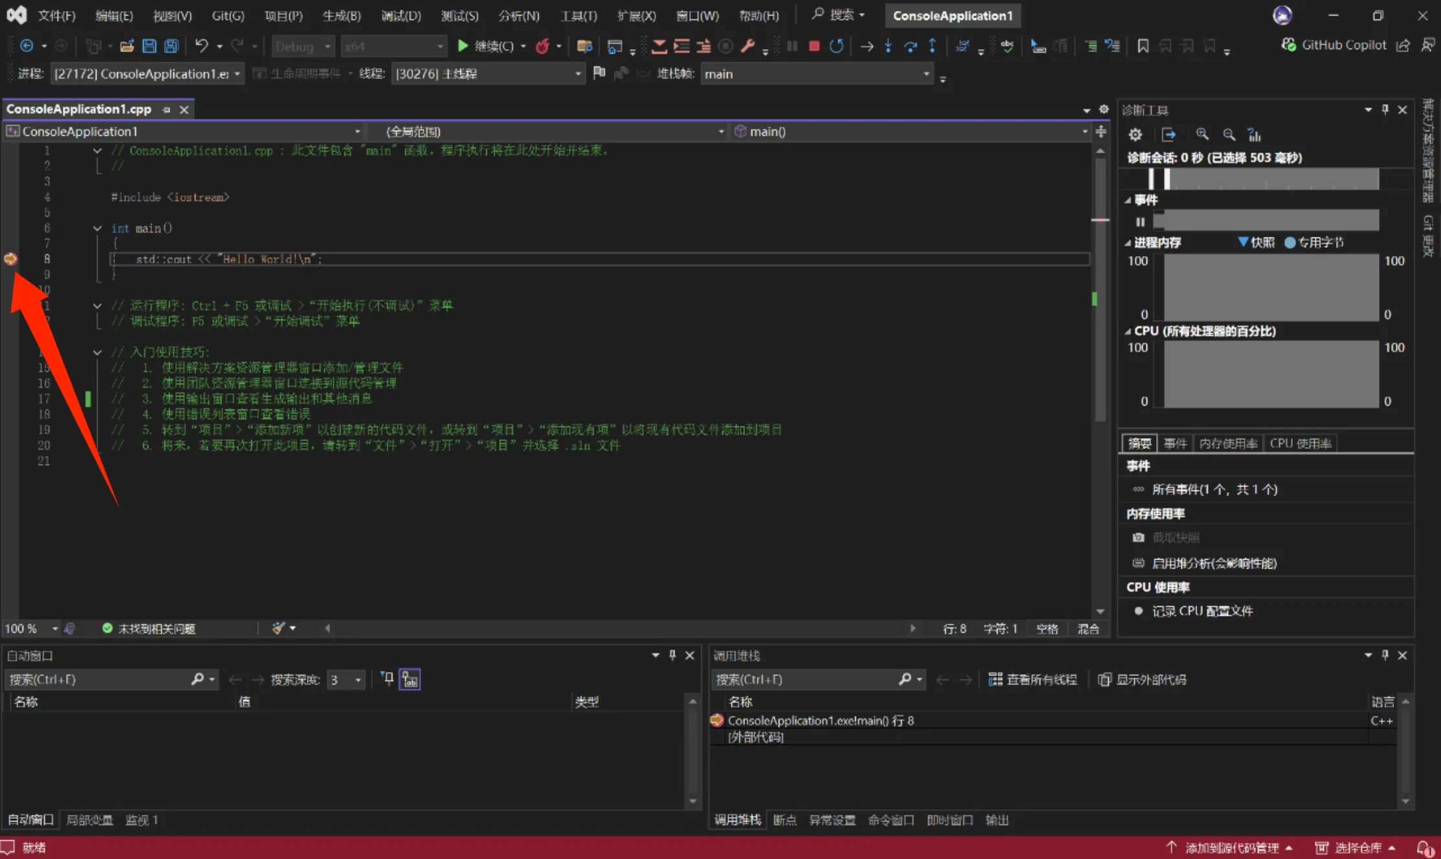Switch to the 断点 Breakpoints tab
The width and height of the screenshot is (1441, 859).
(x=784, y=820)
